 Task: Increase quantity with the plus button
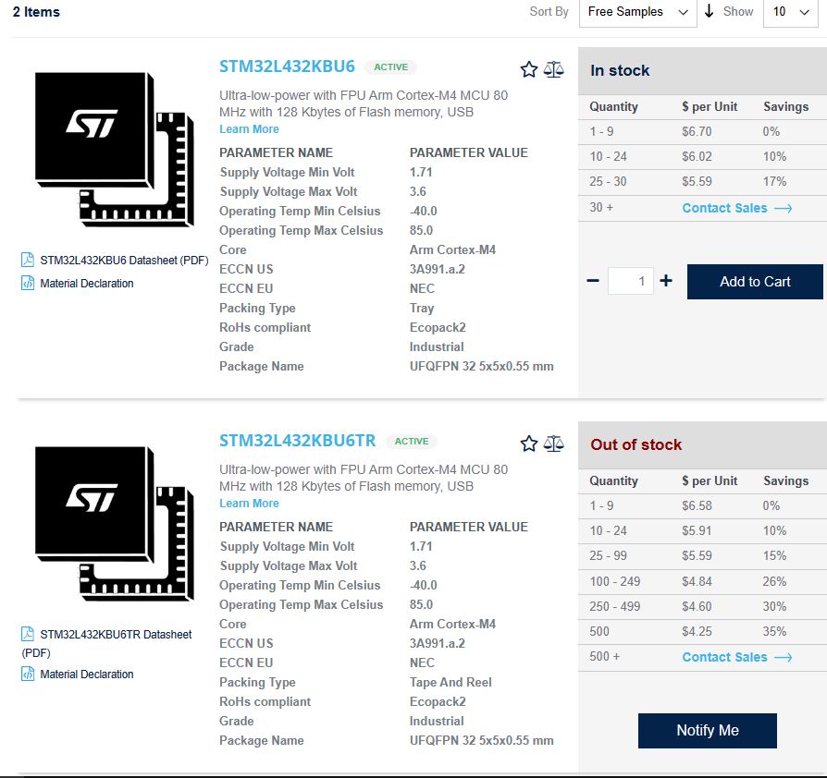[666, 281]
